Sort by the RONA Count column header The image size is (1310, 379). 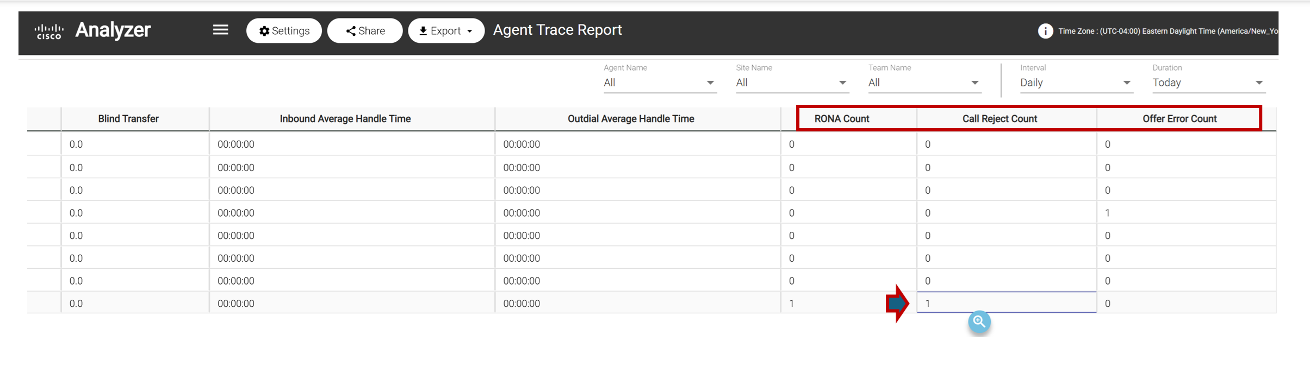pos(841,119)
